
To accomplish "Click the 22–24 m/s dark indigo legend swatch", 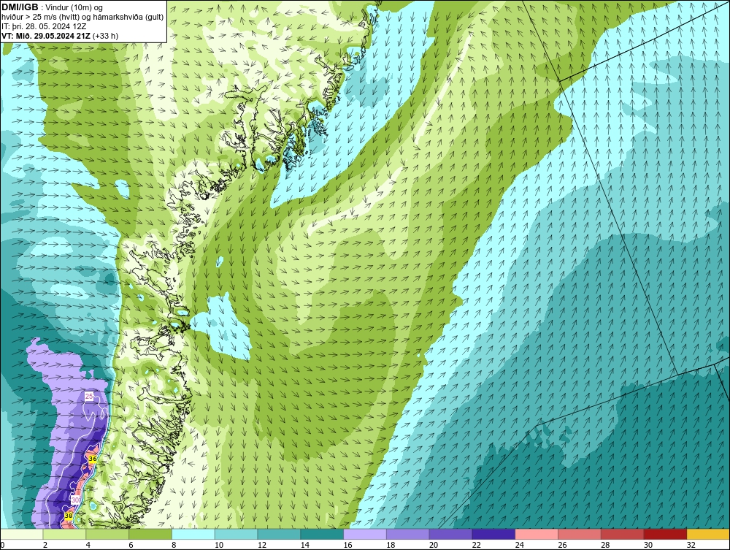I will click(x=493, y=534).
